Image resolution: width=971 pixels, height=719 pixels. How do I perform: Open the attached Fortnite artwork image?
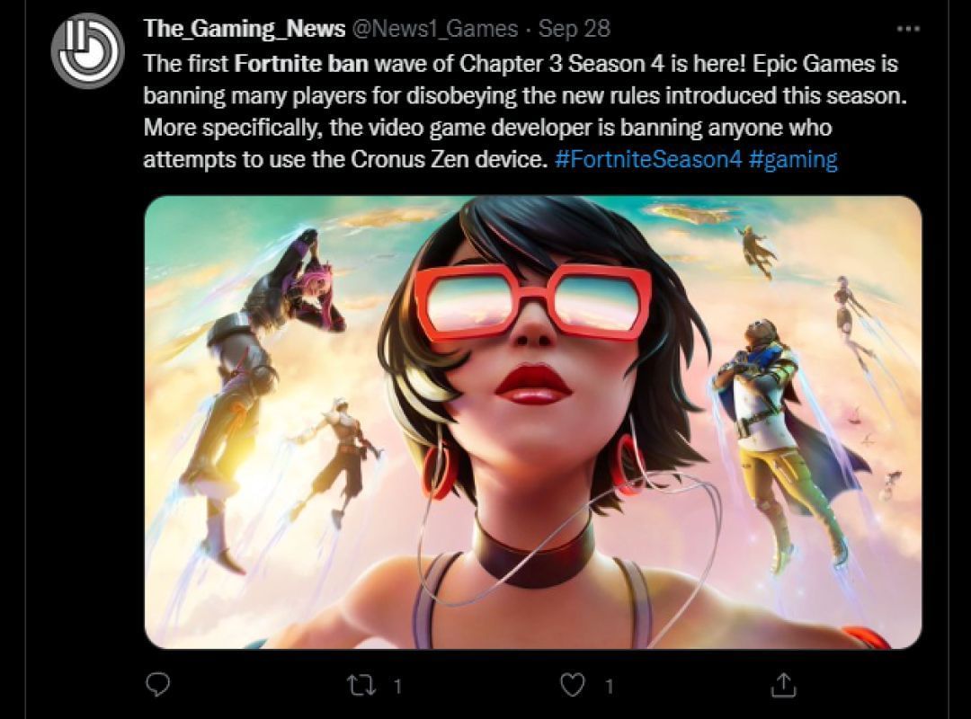pyautogui.click(x=533, y=422)
